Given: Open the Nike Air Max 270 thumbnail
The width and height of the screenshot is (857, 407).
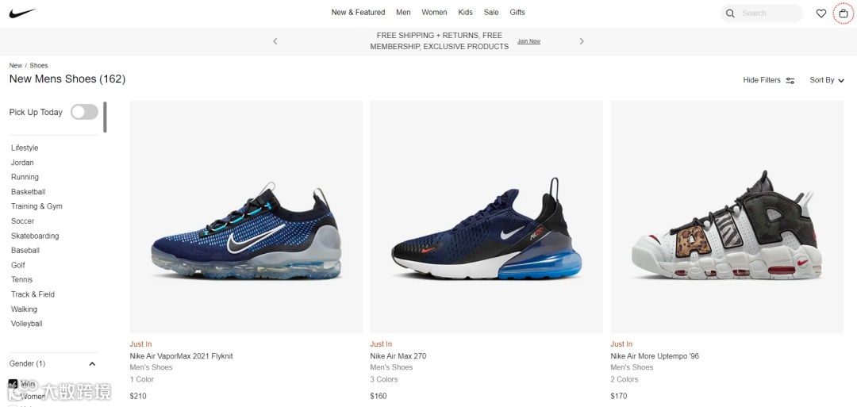Looking at the screenshot, I should click(x=486, y=217).
